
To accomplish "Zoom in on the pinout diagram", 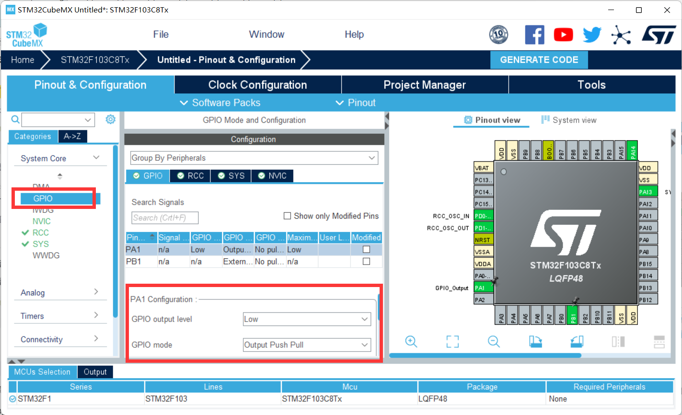I will point(411,342).
